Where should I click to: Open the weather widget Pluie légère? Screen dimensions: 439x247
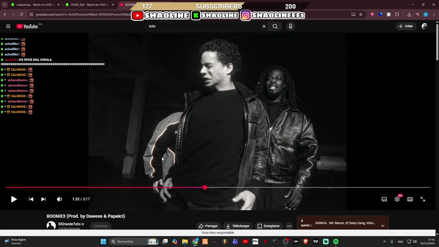[x=15, y=242]
